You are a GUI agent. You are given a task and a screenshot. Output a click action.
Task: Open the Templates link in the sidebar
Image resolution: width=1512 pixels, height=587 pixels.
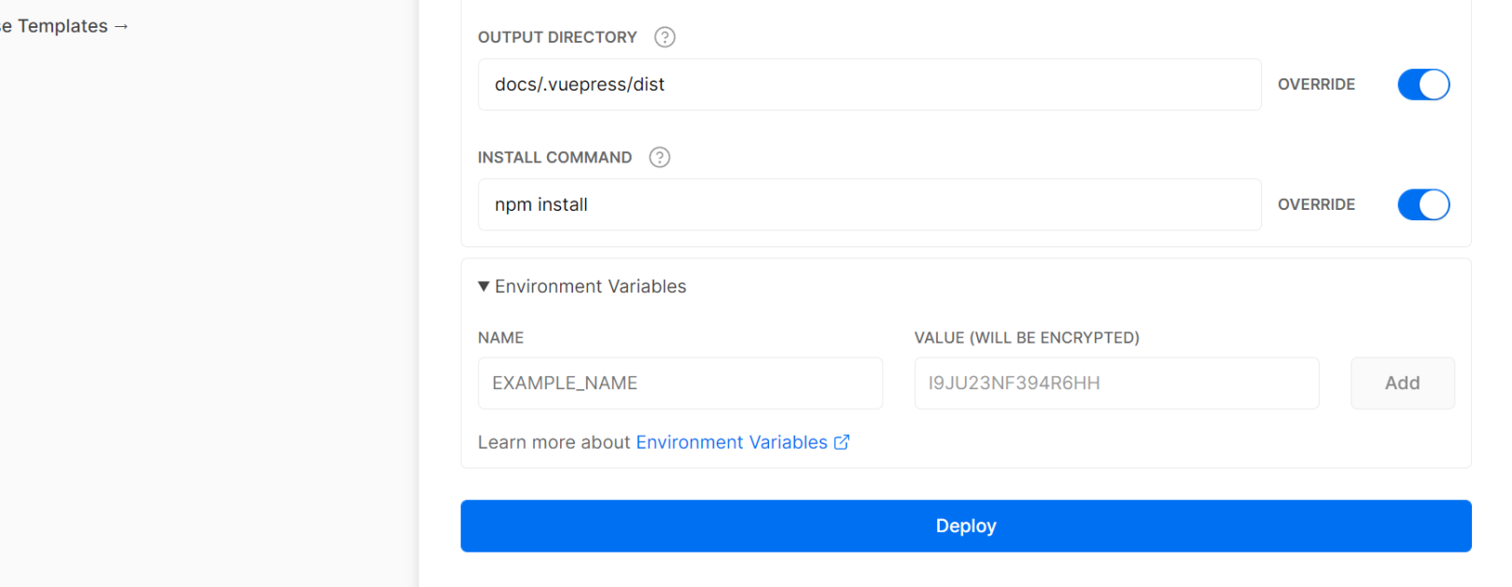click(62, 27)
